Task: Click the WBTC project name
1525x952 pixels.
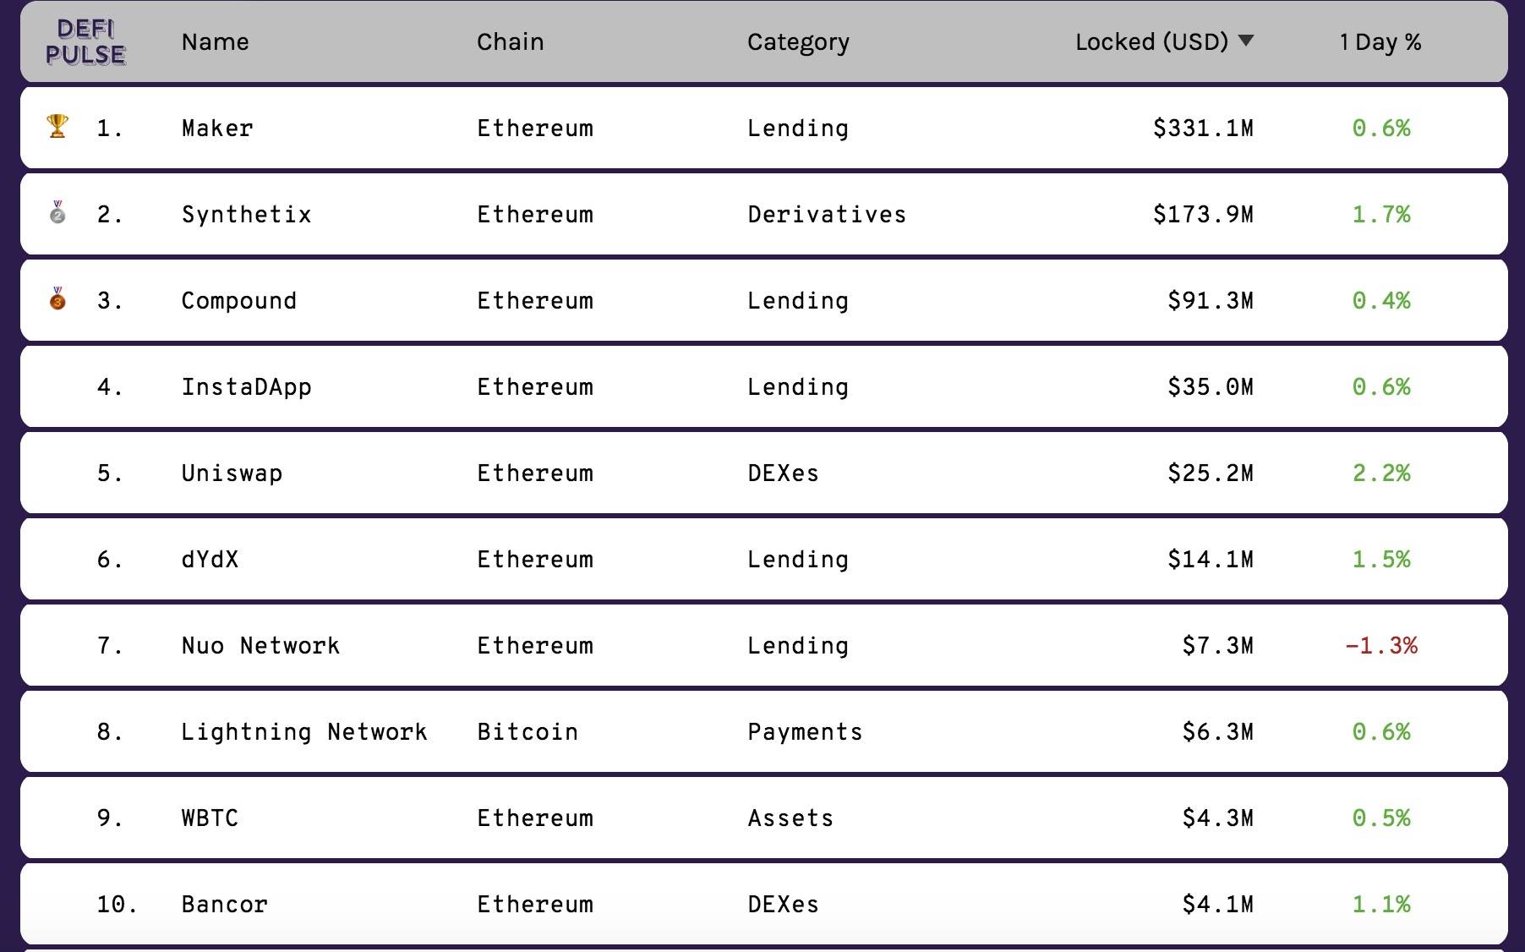Action: [x=210, y=818]
